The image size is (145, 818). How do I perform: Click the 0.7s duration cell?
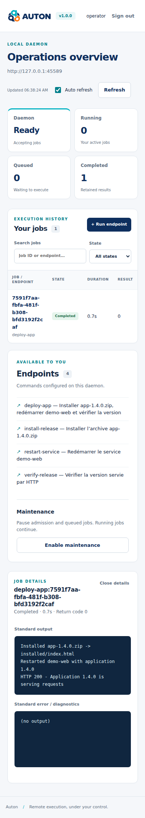click(x=92, y=316)
